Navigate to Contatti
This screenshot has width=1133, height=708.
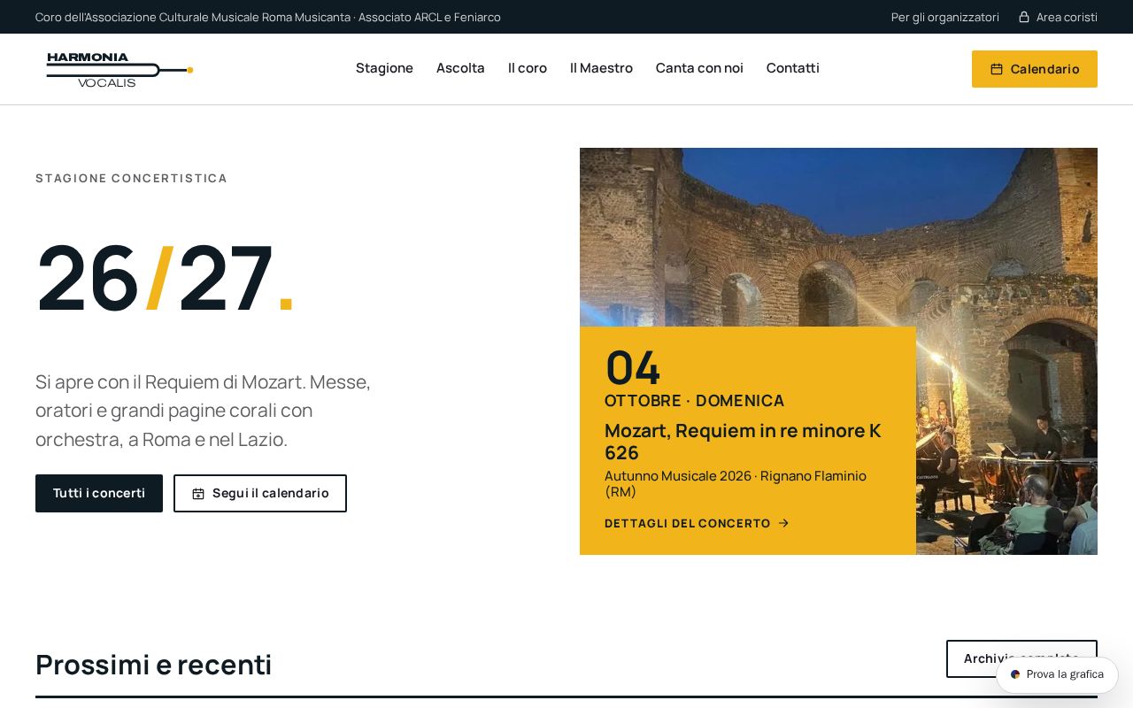(793, 68)
